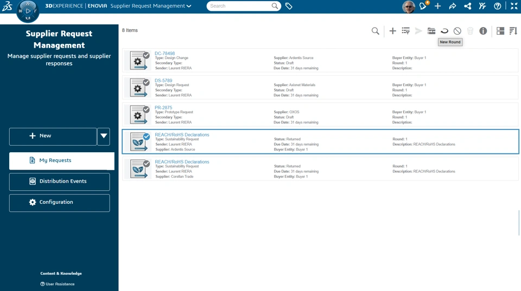Open the User Assistance link
The height and width of the screenshot is (291, 521).
point(57,284)
